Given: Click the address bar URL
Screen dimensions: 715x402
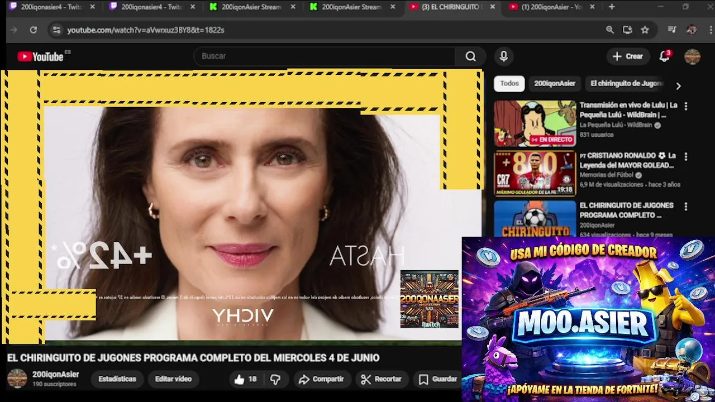Looking at the screenshot, I should (146, 30).
